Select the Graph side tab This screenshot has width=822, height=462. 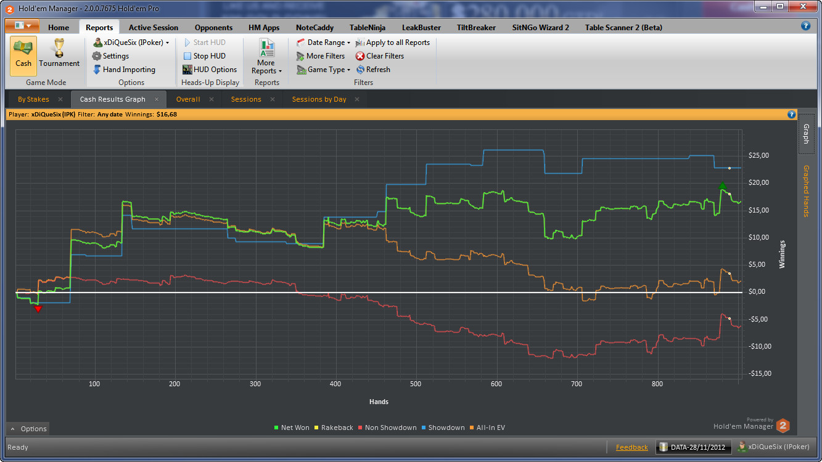coord(806,133)
